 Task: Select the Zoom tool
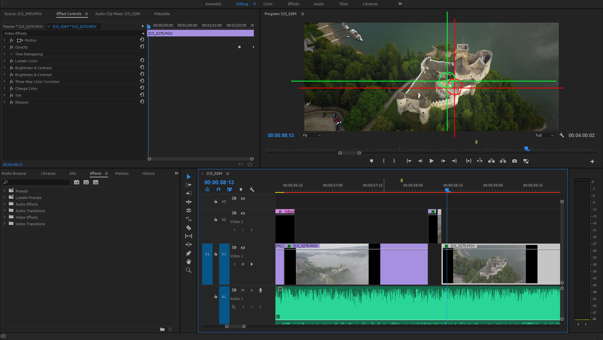189,270
